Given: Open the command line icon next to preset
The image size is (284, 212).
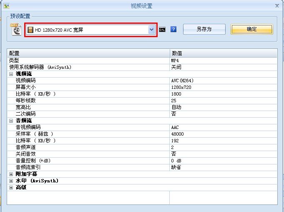Looking at the screenshot, I should click(x=162, y=30).
